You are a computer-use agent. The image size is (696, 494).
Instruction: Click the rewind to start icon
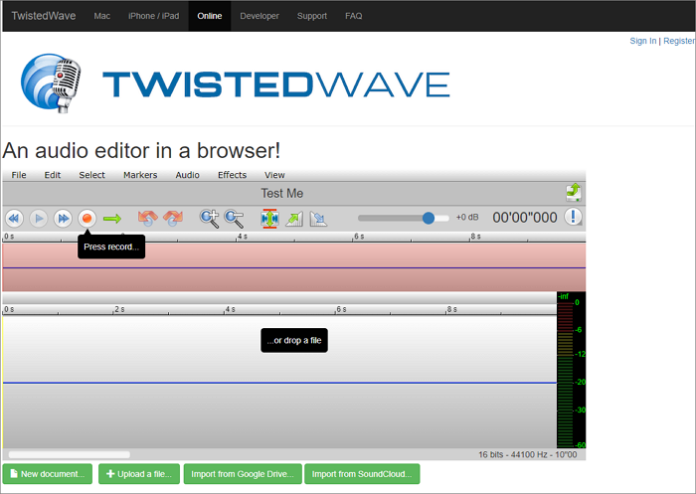[x=14, y=218]
